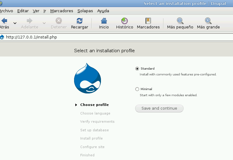Go back with the Atrás arrow
The width and height of the screenshot is (233, 160).
point(4,21)
